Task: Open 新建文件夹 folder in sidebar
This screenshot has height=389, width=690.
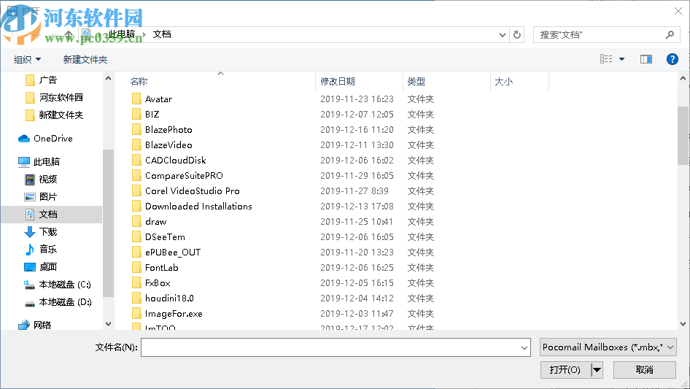Action: 54,115
